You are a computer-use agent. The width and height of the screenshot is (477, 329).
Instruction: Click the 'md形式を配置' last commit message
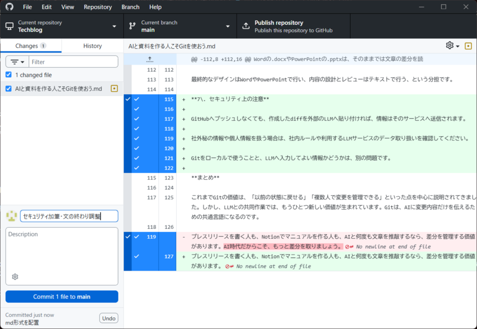22,322
